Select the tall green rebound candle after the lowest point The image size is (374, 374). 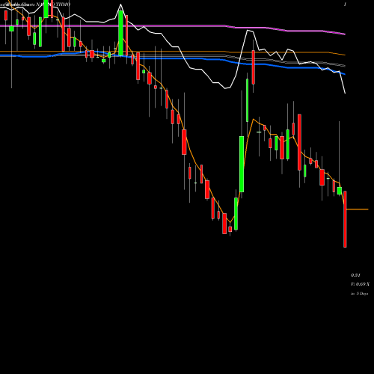pos(242,164)
